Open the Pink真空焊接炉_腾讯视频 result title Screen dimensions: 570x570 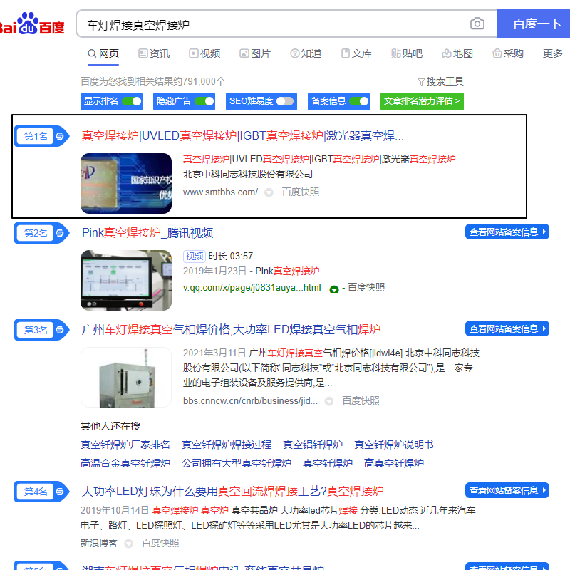pos(147,233)
